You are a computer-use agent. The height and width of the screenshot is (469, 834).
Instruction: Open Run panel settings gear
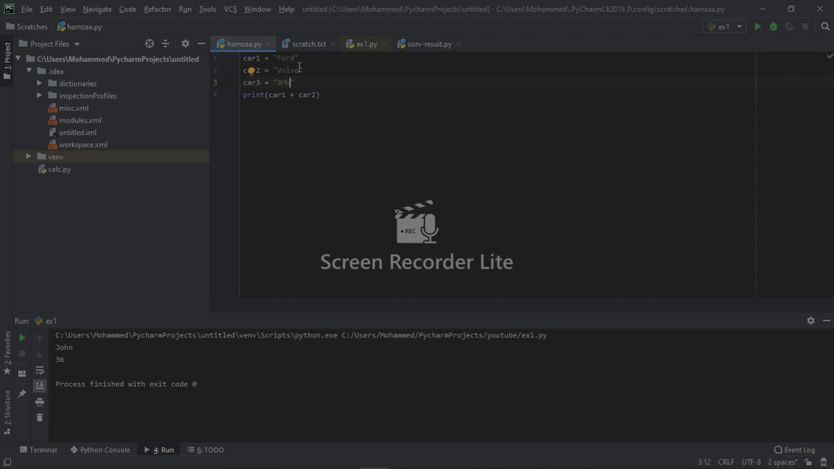click(811, 320)
